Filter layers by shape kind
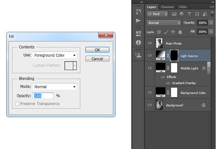 pyautogui.click(x=197, y=14)
